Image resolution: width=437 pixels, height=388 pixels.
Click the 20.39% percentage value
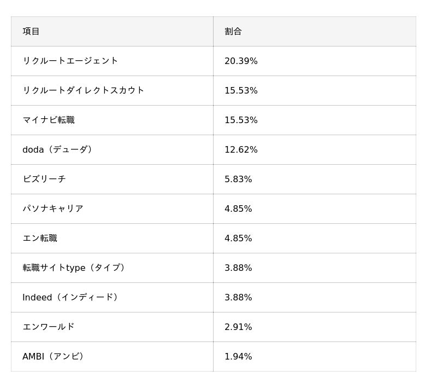241,61
